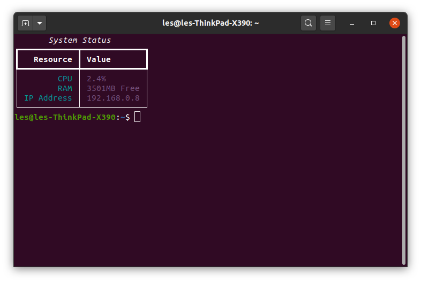Click the 3501MB Free value

113,88
